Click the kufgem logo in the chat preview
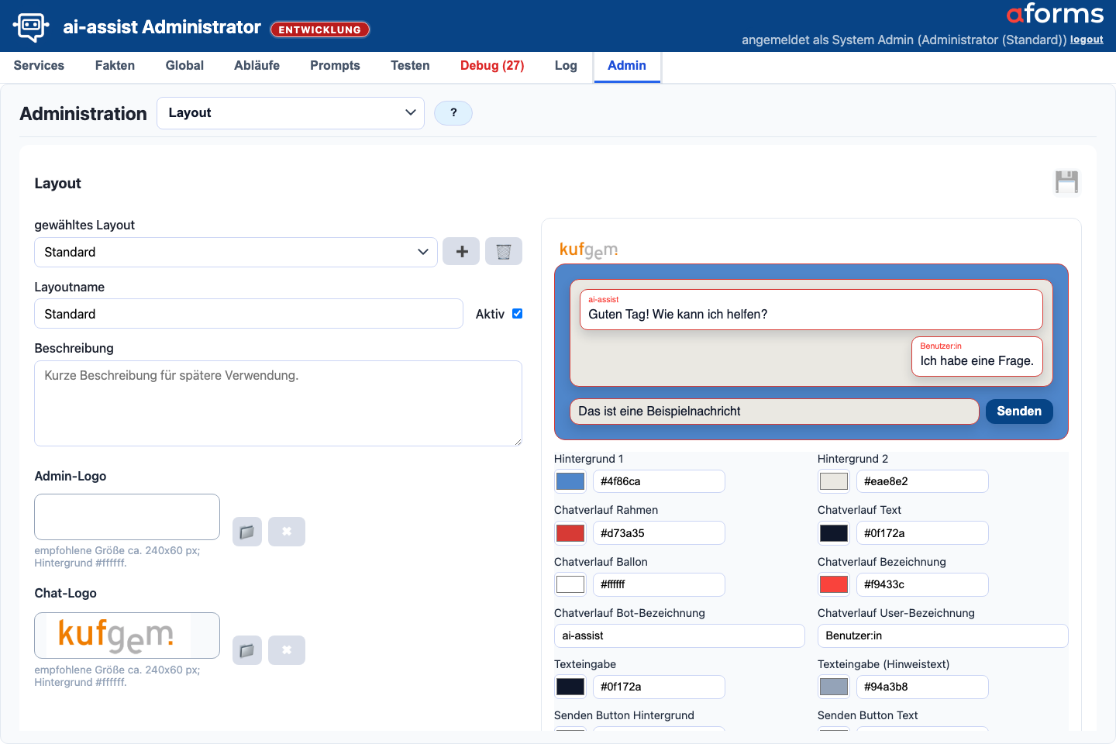This screenshot has width=1116, height=744. [588, 250]
